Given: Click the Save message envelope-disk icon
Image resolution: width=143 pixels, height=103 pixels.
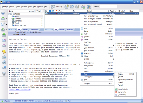Looking at the screenshot, I should 4,68.
